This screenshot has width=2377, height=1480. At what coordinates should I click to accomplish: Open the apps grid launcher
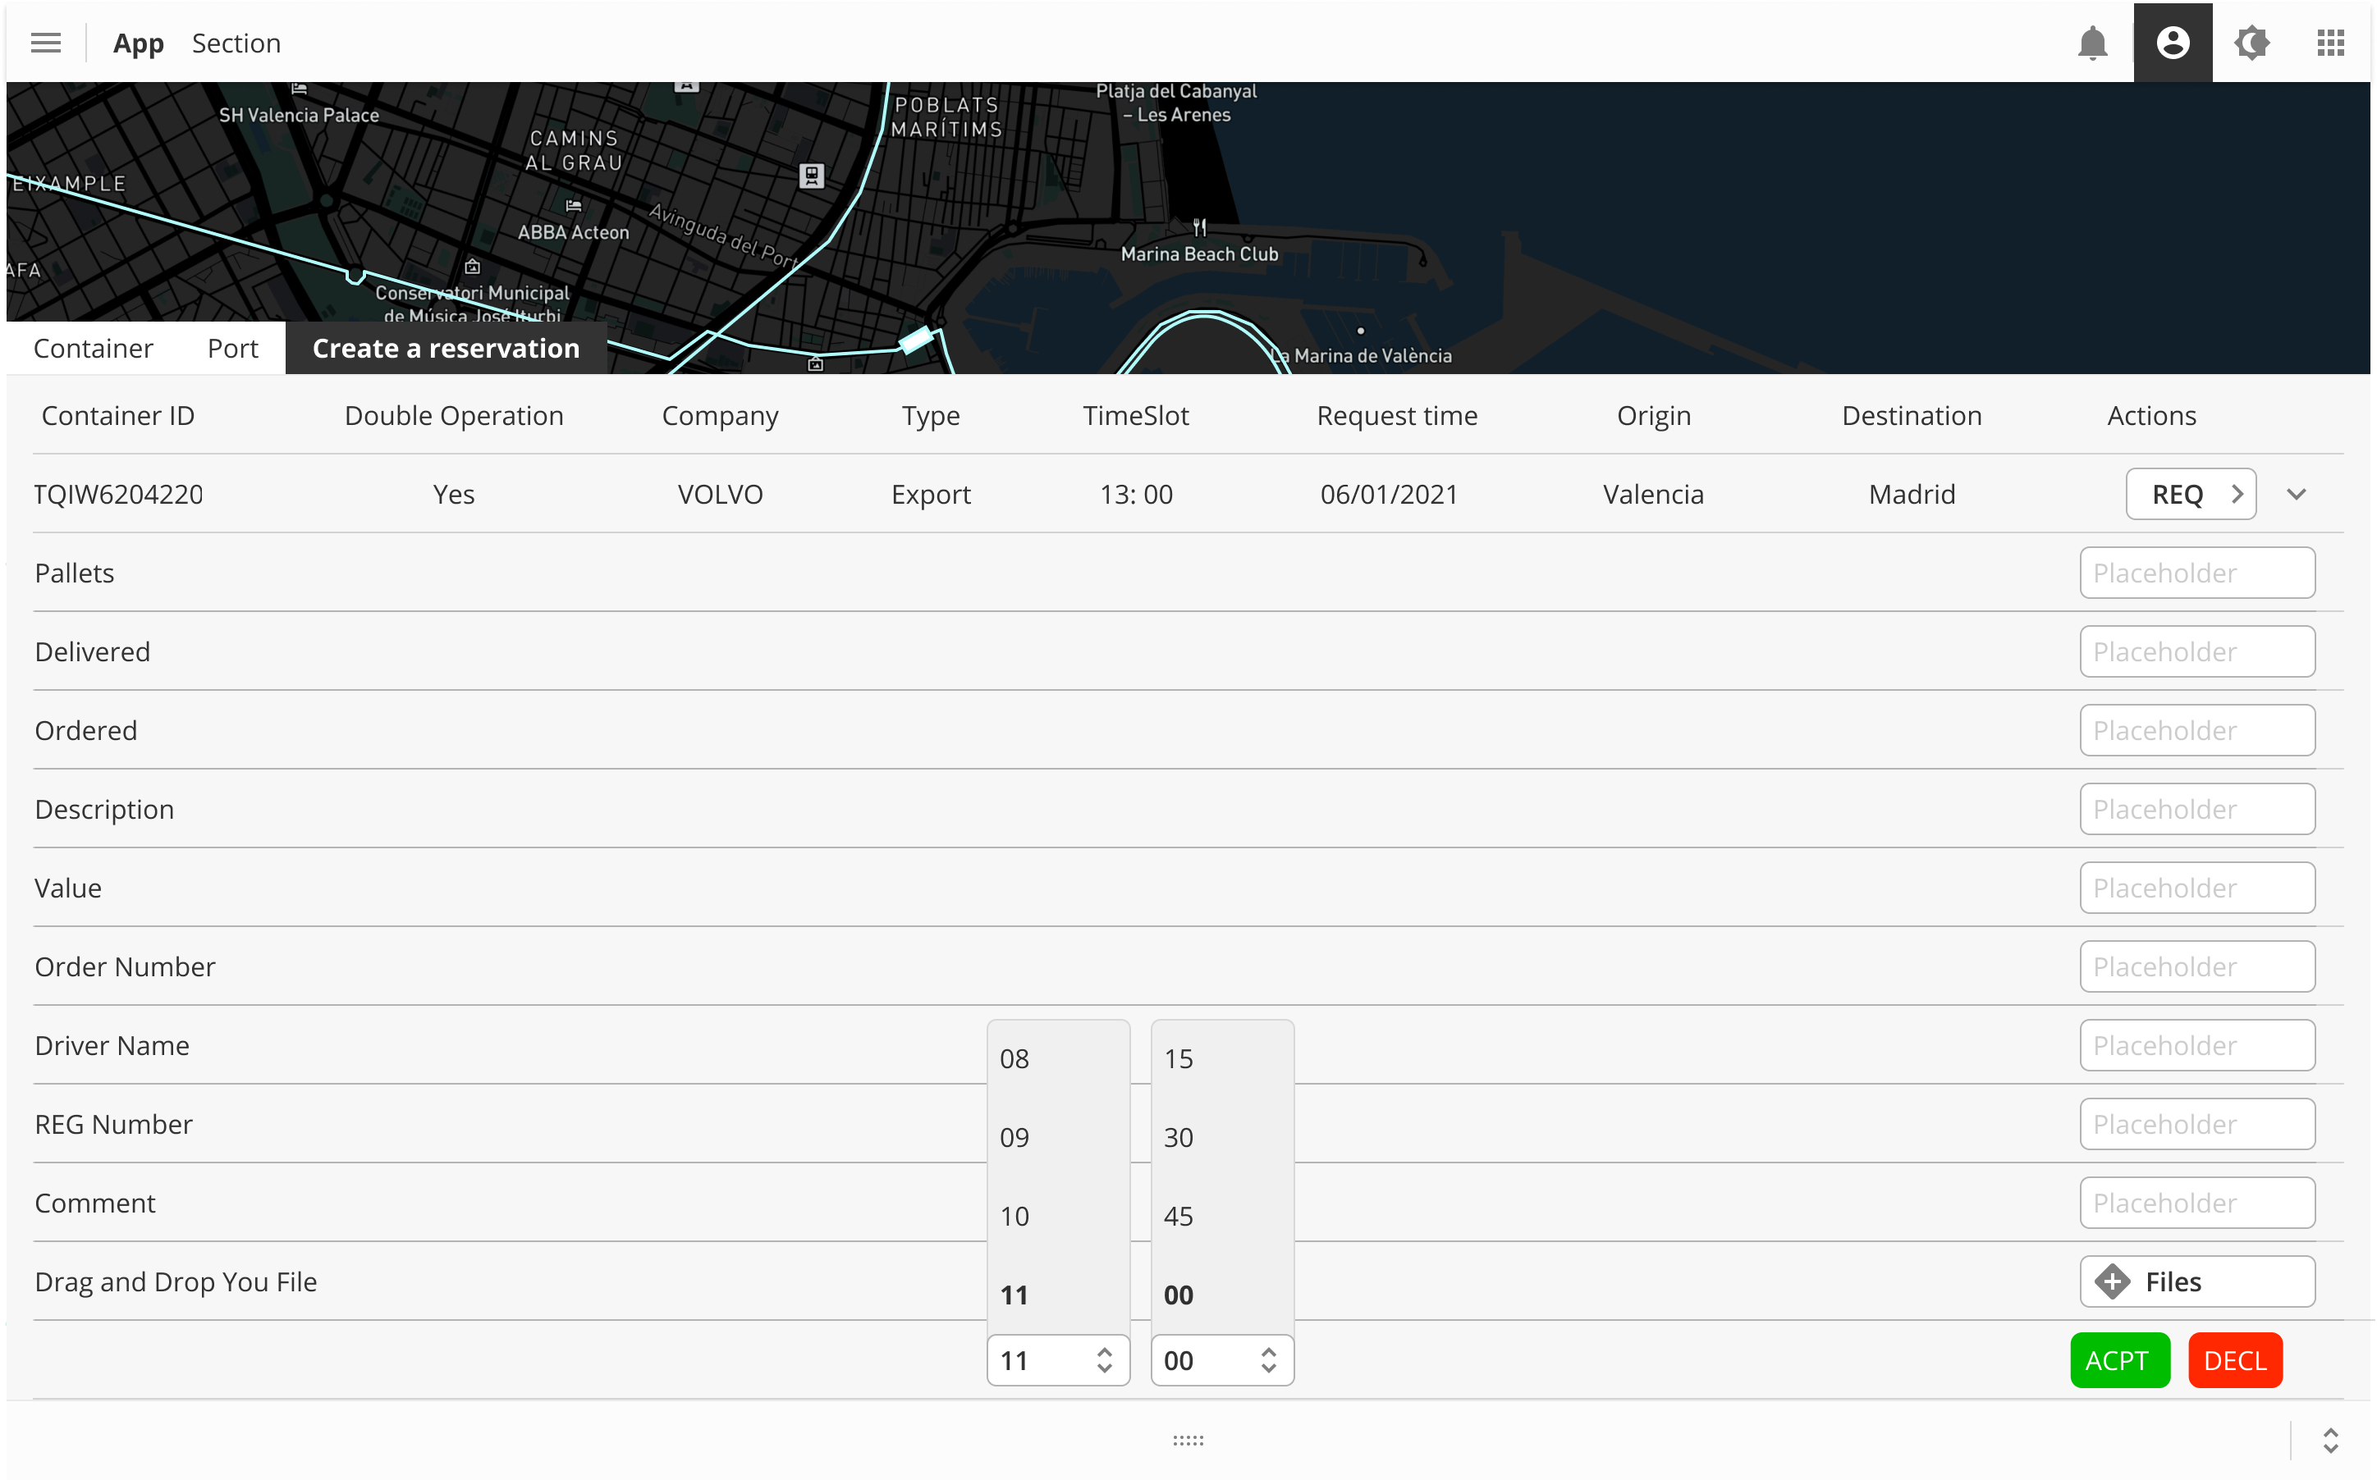(2330, 43)
